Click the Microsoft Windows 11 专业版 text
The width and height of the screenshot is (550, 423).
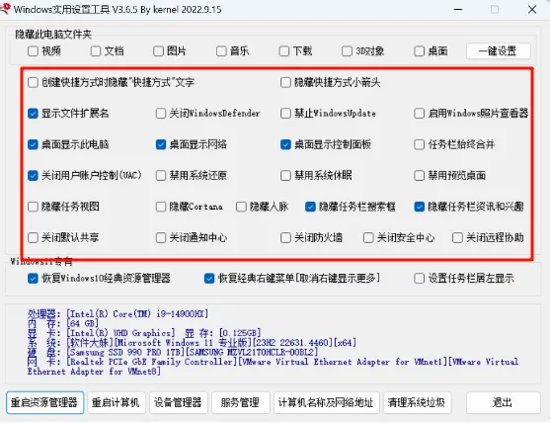tap(183, 342)
